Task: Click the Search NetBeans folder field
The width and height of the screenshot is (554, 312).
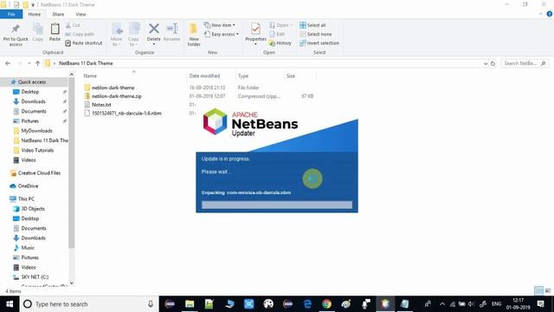Action: point(525,63)
